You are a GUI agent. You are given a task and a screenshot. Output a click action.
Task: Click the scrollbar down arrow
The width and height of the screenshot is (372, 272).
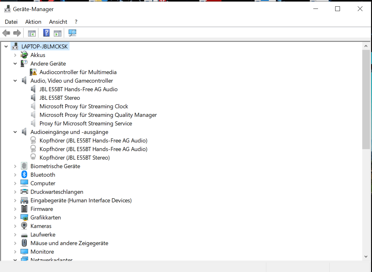click(366, 256)
